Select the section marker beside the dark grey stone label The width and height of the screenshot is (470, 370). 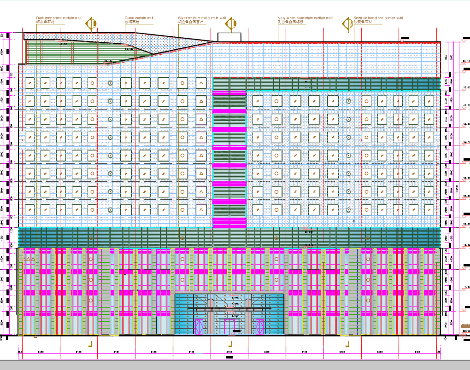point(91,23)
